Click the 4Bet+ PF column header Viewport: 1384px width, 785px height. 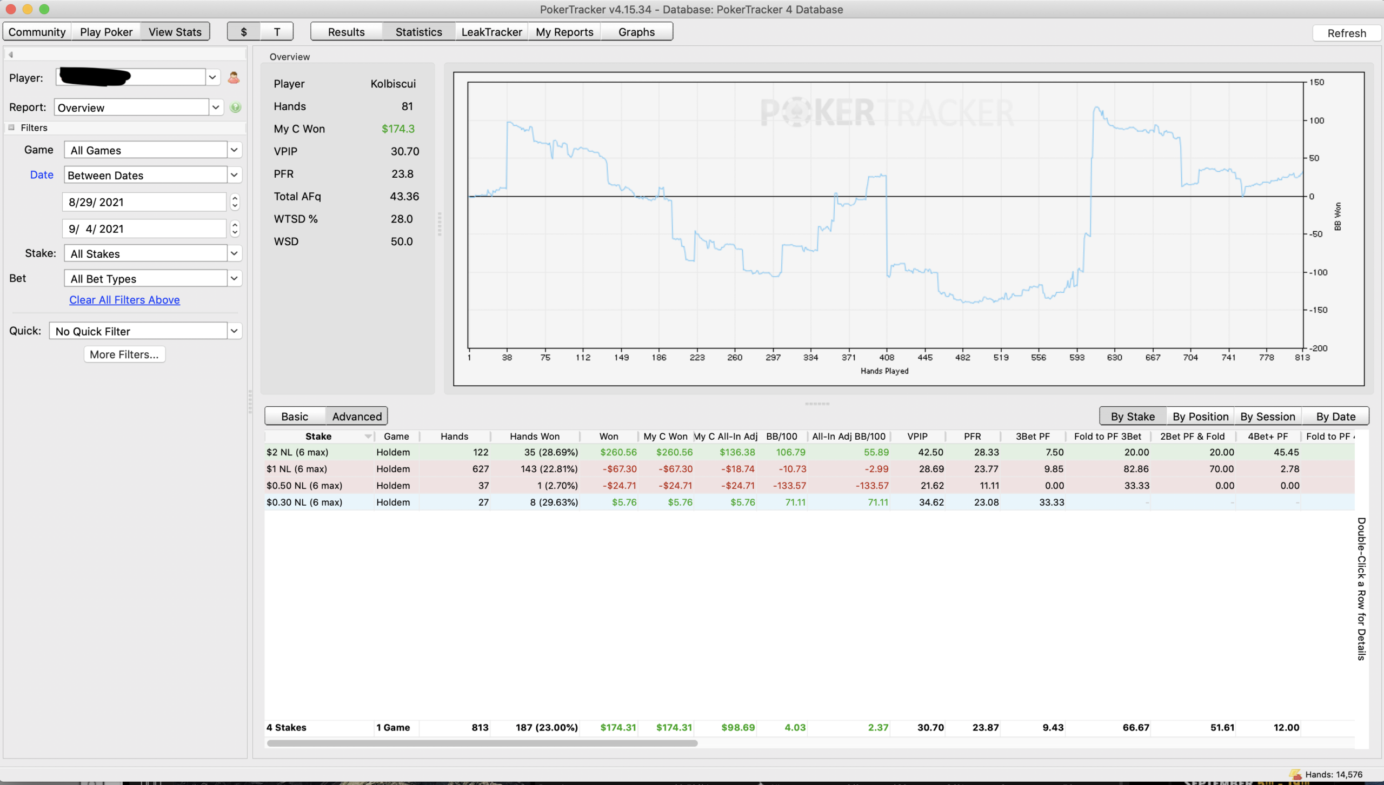pyautogui.click(x=1268, y=436)
